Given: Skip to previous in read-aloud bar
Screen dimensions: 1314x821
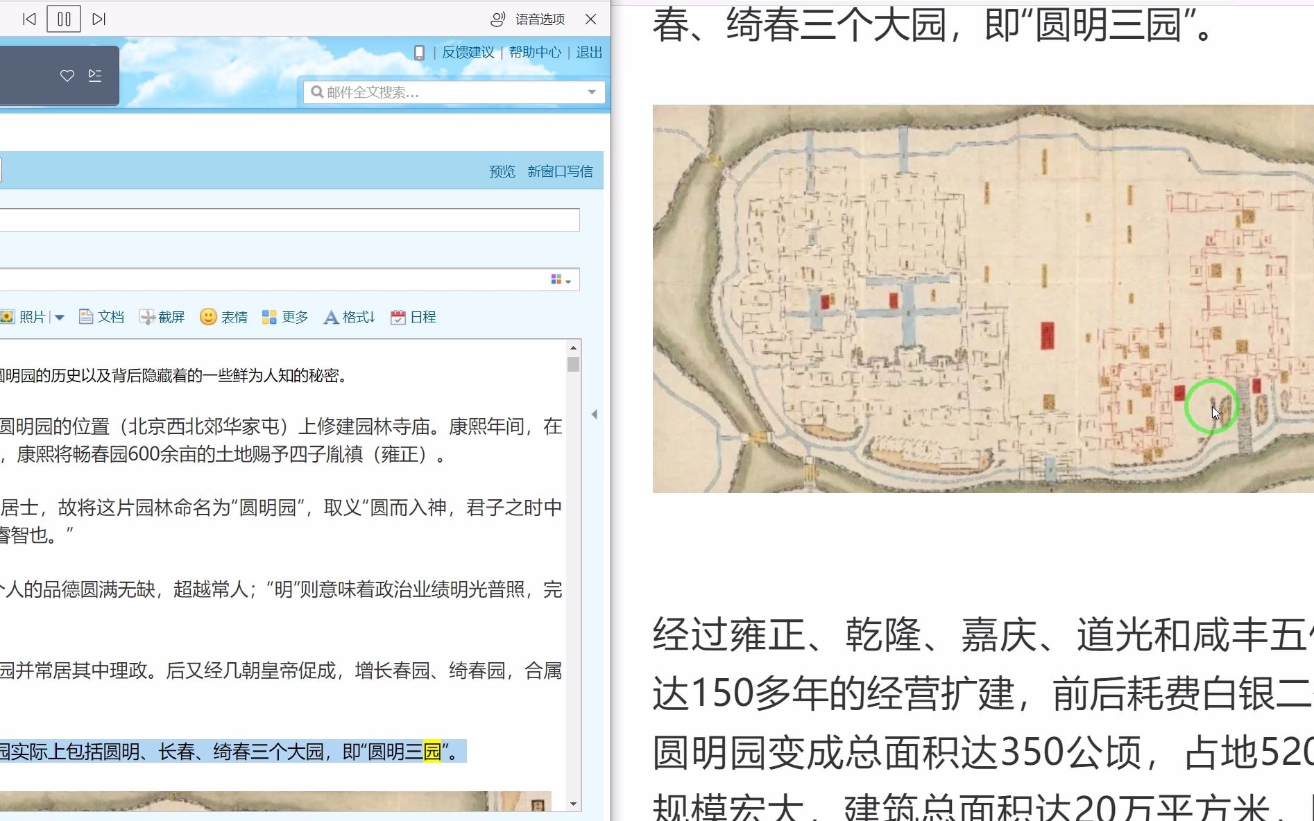Looking at the screenshot, I should click(x=29, y=19).
